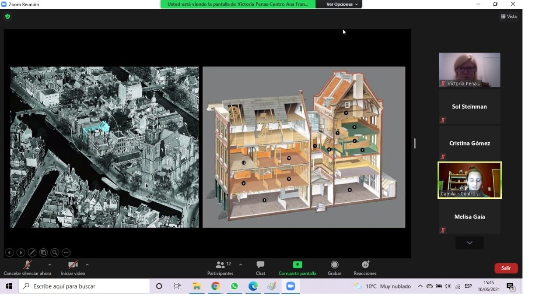Go to the previous slide arrow
The width and height of the screenshot is (560, 296).
coord(9,253)
